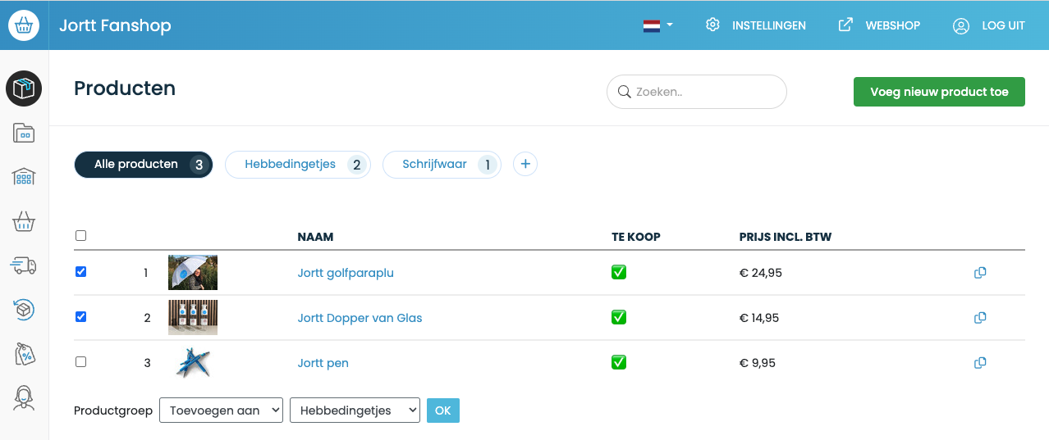Open the warehouse stock icon in sidebar
This screenshot has height=440, width=1049.
[24, 176]
